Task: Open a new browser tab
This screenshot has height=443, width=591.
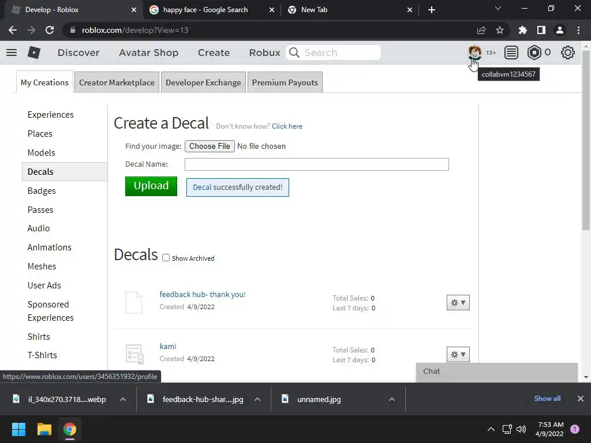Action: (x=432, y=10)
